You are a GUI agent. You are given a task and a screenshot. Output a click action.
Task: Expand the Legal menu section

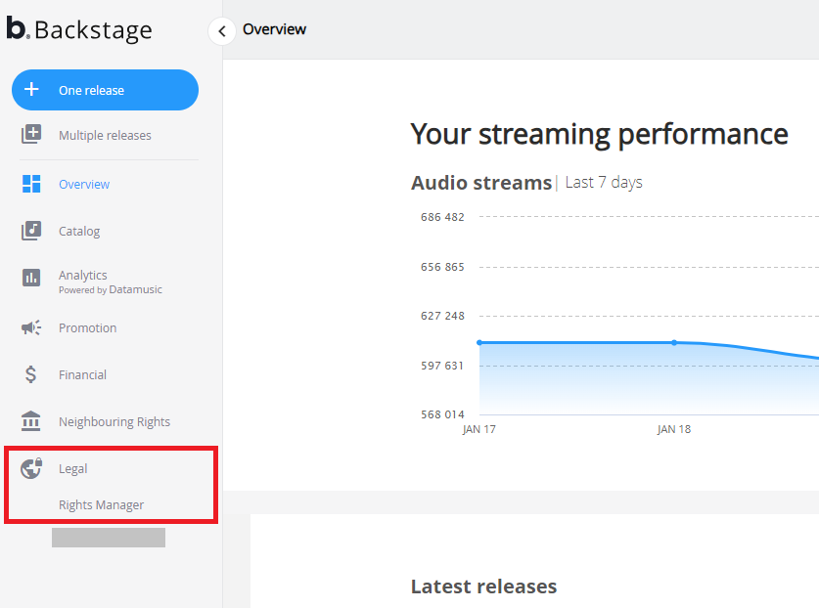[73, 469]
